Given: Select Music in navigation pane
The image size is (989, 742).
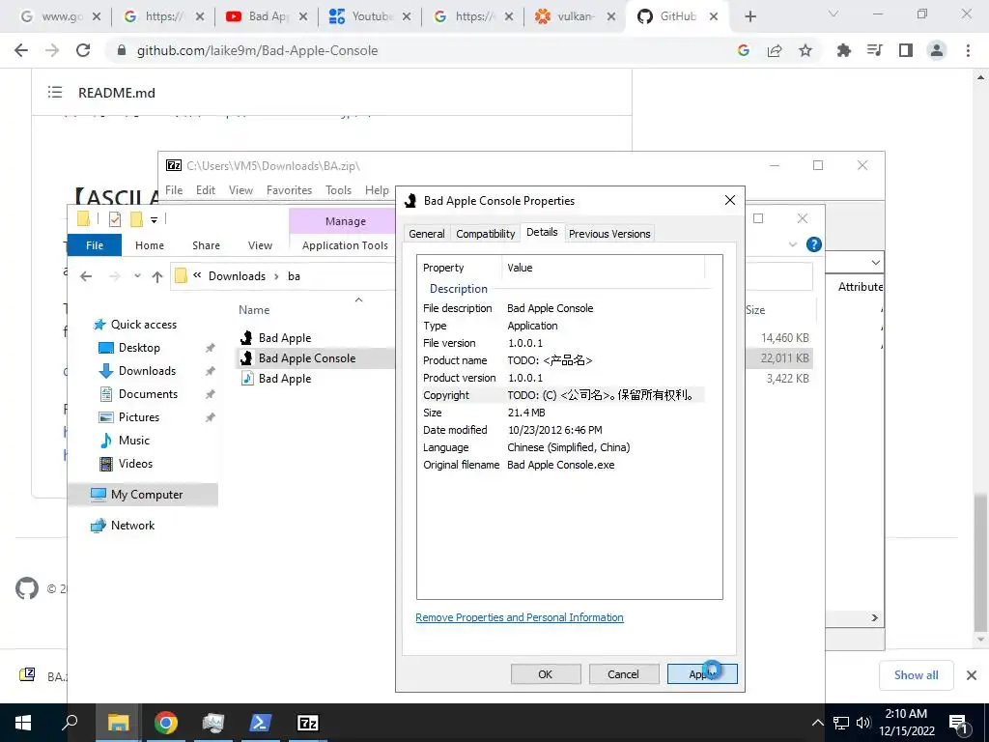Looking at the screenshot, I should [133, 441].
